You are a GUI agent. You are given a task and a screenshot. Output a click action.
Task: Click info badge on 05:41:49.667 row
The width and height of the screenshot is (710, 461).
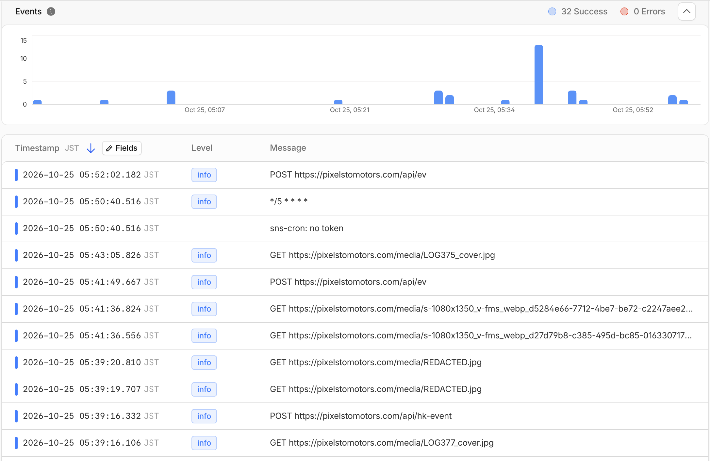(204, 282)
